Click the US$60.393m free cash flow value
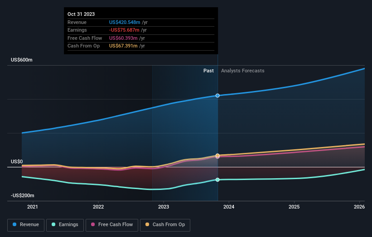Viewport: 372px width, 237px height. pyautogui.click(x=123, y=38)
